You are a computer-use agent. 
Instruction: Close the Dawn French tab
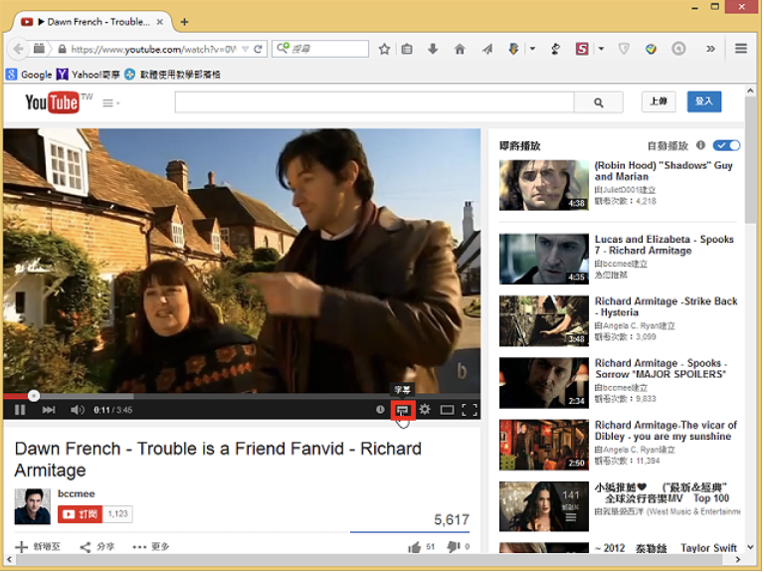tap(160, 22)
